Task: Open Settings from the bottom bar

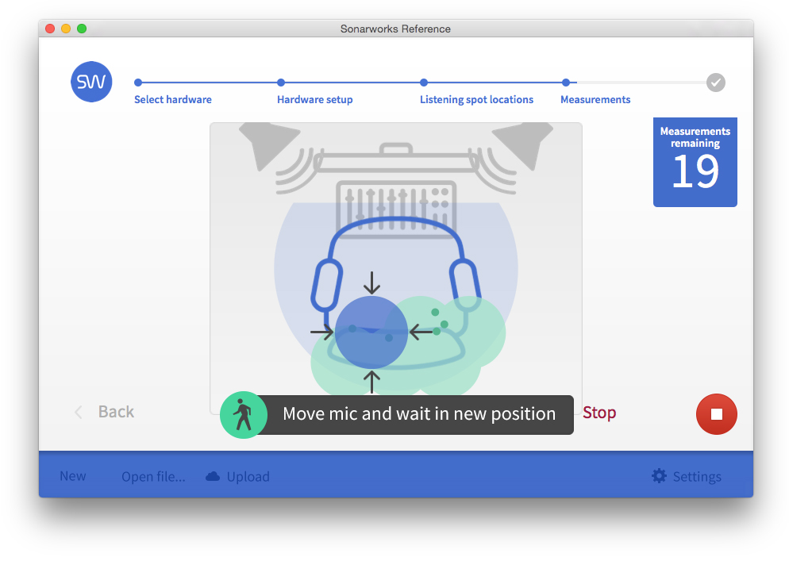Action: 697,476
